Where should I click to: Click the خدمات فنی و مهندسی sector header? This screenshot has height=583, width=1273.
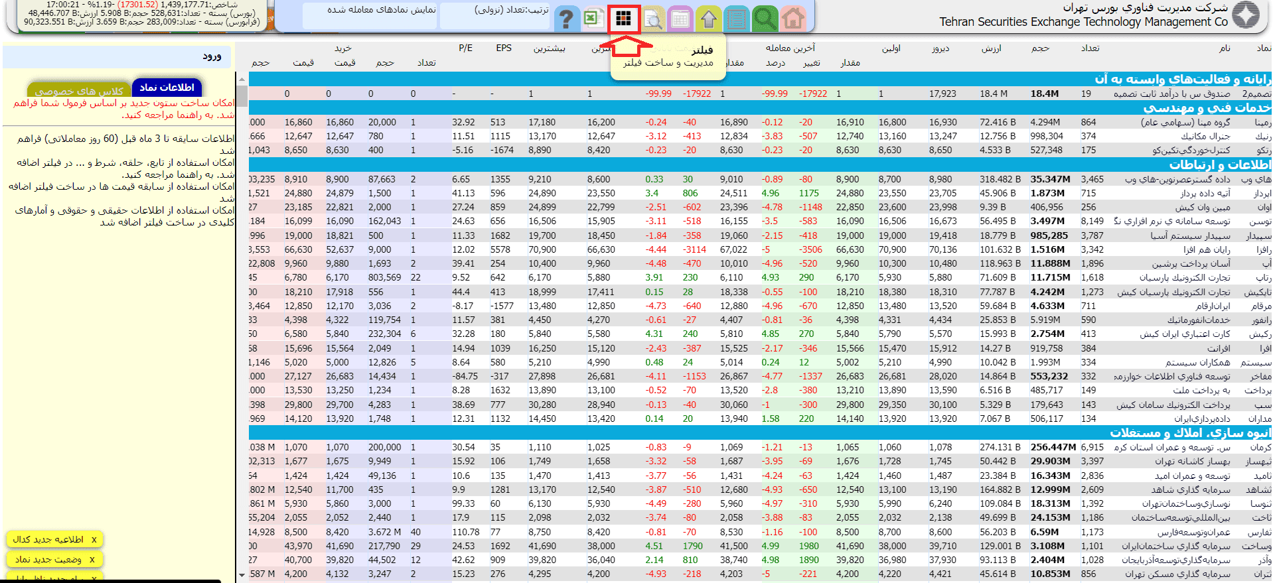(760, 107)
